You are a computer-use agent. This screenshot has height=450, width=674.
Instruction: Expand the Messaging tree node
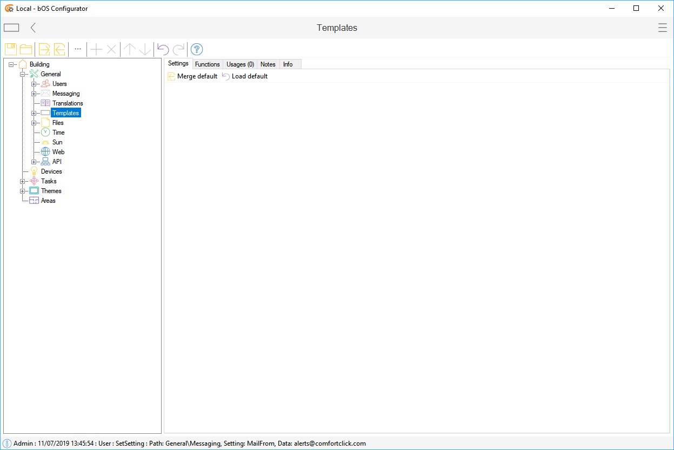34,94
